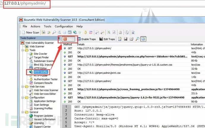This screenshot has height=128, width=205.
Task: Select Scan Settings in the tree
Action: pyautogui.click(x=41, y=105)
